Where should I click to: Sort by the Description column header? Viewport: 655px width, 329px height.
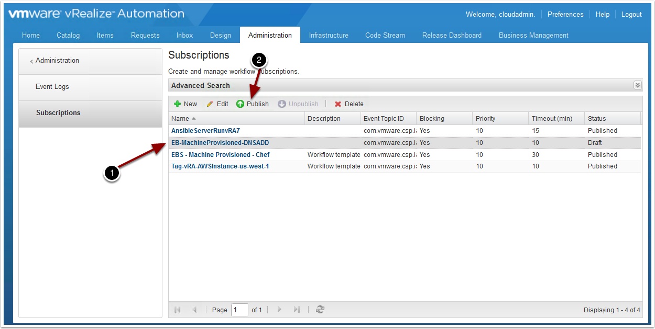(x=333, y=119)
